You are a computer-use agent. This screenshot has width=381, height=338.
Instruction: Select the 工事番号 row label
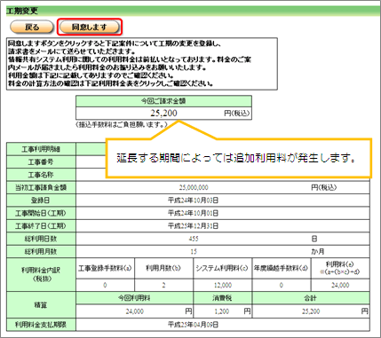[x=41, y=162]
